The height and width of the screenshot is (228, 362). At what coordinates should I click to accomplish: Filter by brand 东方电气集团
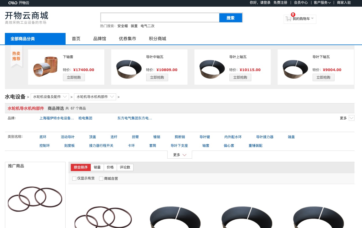pyautogui.click(x=135, y=118)
